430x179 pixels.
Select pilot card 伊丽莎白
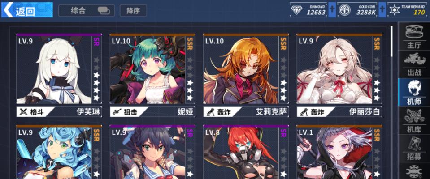pos(339,75)
